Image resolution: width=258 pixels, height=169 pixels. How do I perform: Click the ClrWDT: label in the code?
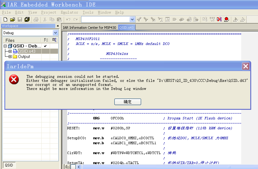74,153
